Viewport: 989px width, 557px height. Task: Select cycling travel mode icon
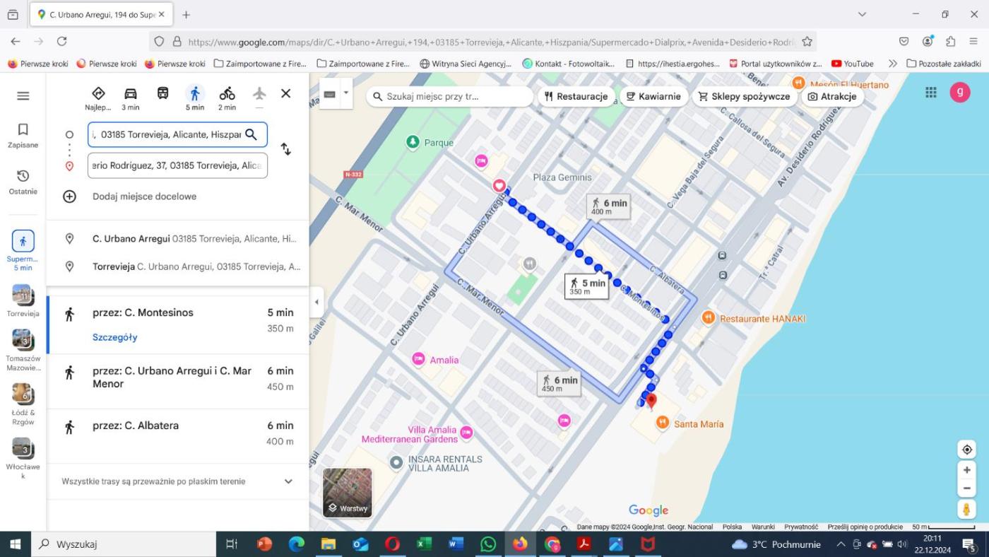click(227, 94)
